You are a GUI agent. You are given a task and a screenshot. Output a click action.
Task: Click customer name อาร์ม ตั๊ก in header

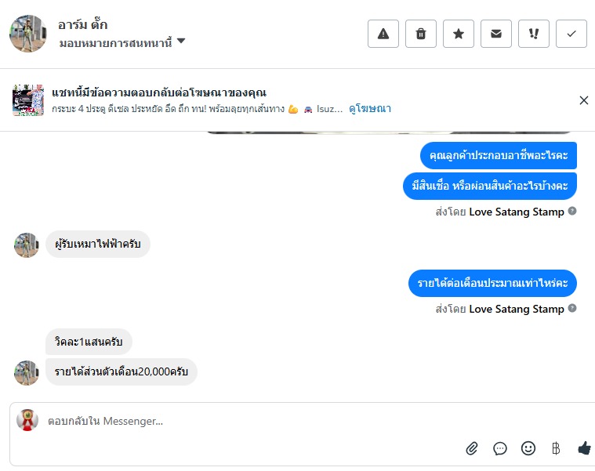point(83,24)
